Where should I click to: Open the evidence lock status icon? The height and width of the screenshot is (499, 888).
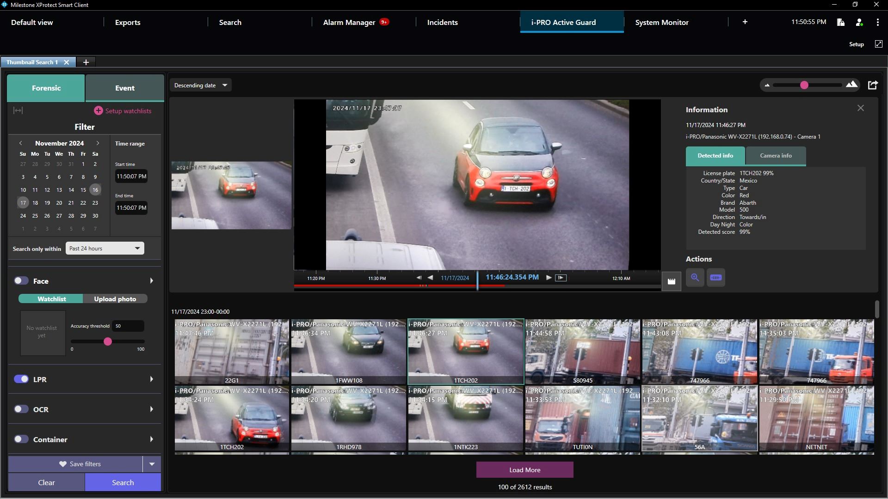tap(840, 22)
